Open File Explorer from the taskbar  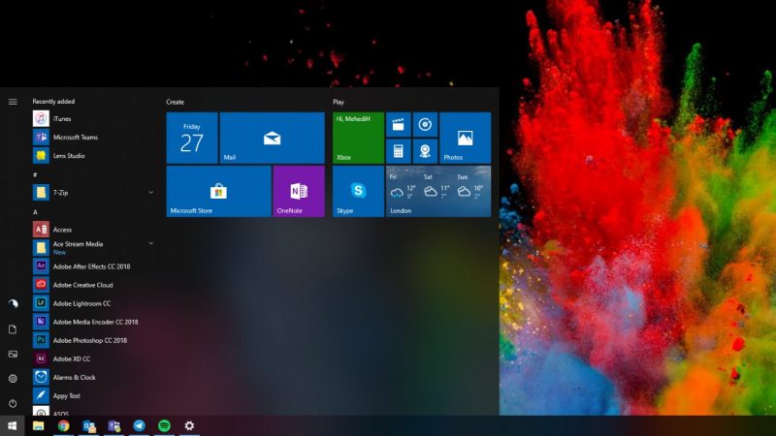[x=38, y=425]
